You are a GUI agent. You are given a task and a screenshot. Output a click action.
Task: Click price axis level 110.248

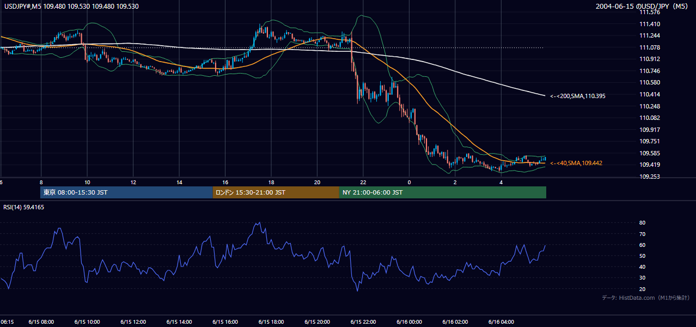point(650,106)
